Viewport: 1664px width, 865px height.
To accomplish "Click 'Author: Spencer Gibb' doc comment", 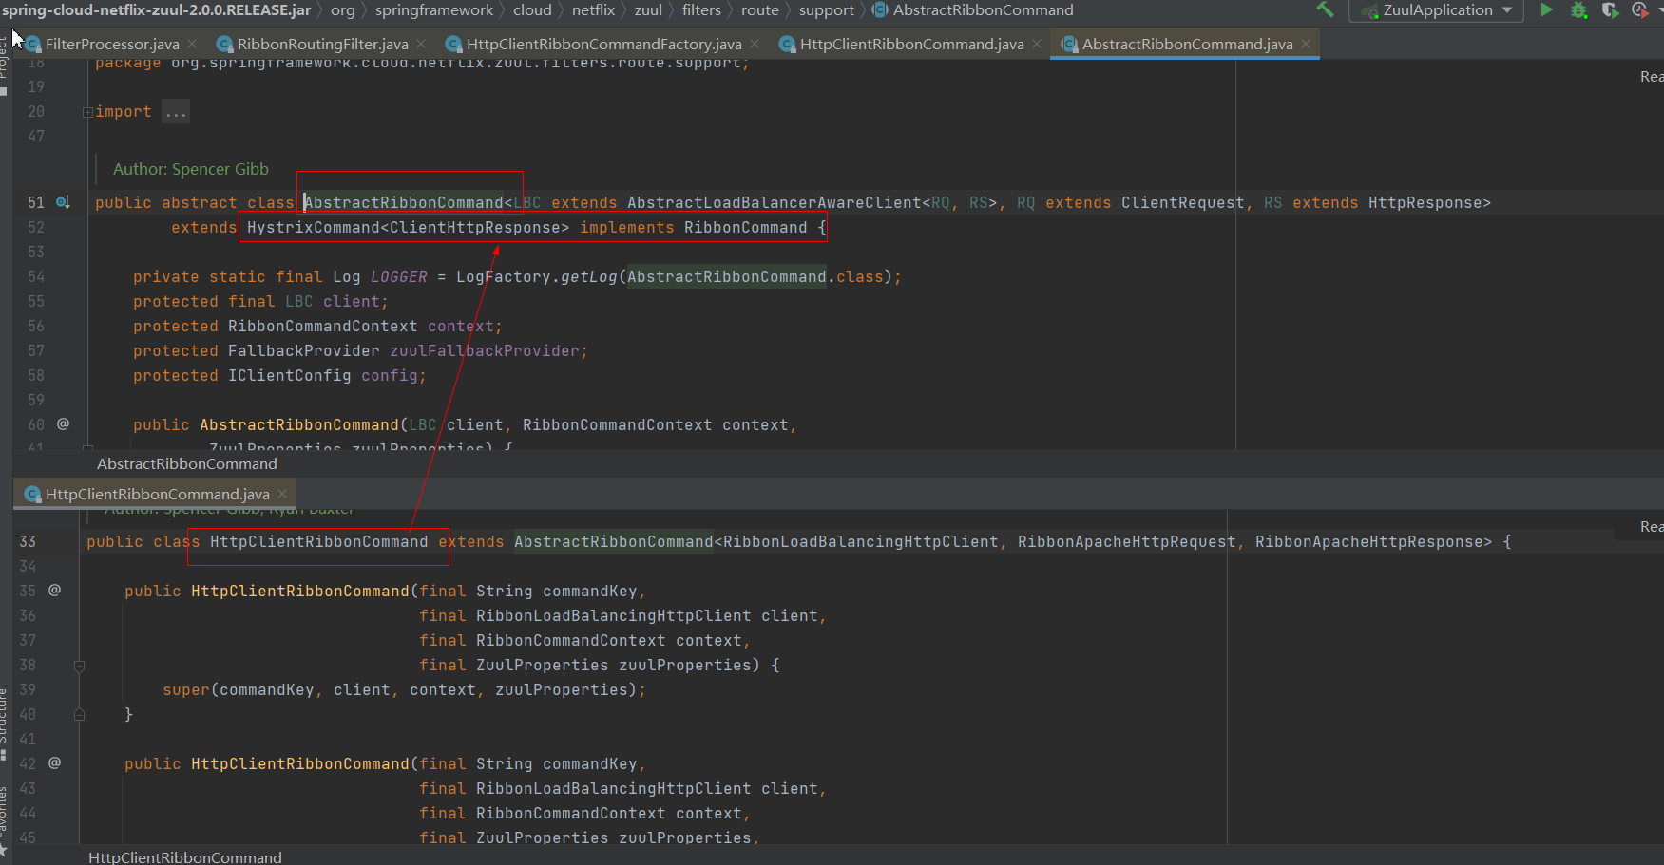I will click(x=191, y=169).
